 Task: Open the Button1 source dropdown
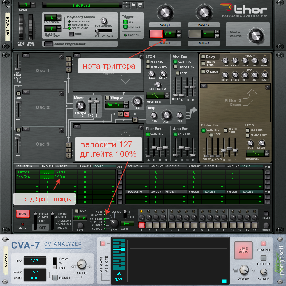point(27,172)
